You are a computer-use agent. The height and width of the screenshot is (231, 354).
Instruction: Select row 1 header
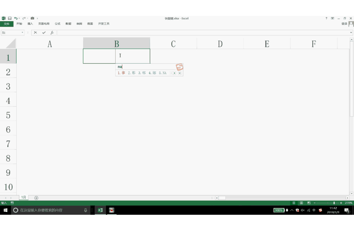pos(8,56)
